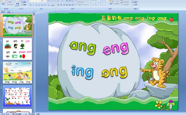Click the Font Color button
This screenshot has height=115, width=186.
pos(53,5)
